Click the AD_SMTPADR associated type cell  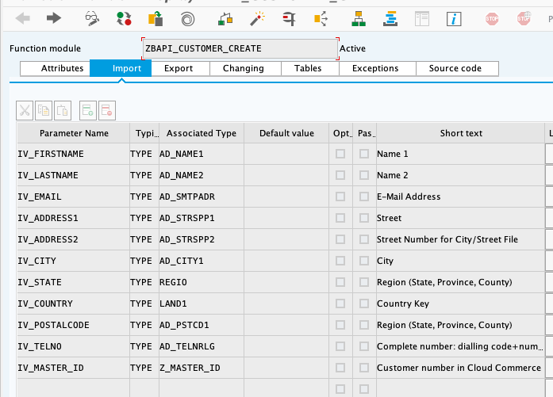(202, 197)
